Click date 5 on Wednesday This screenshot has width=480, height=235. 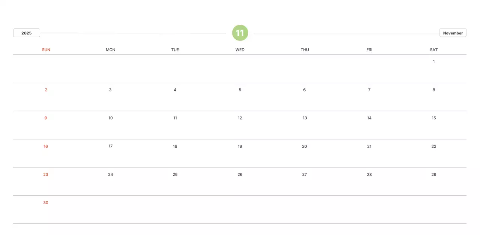point(240,90)
